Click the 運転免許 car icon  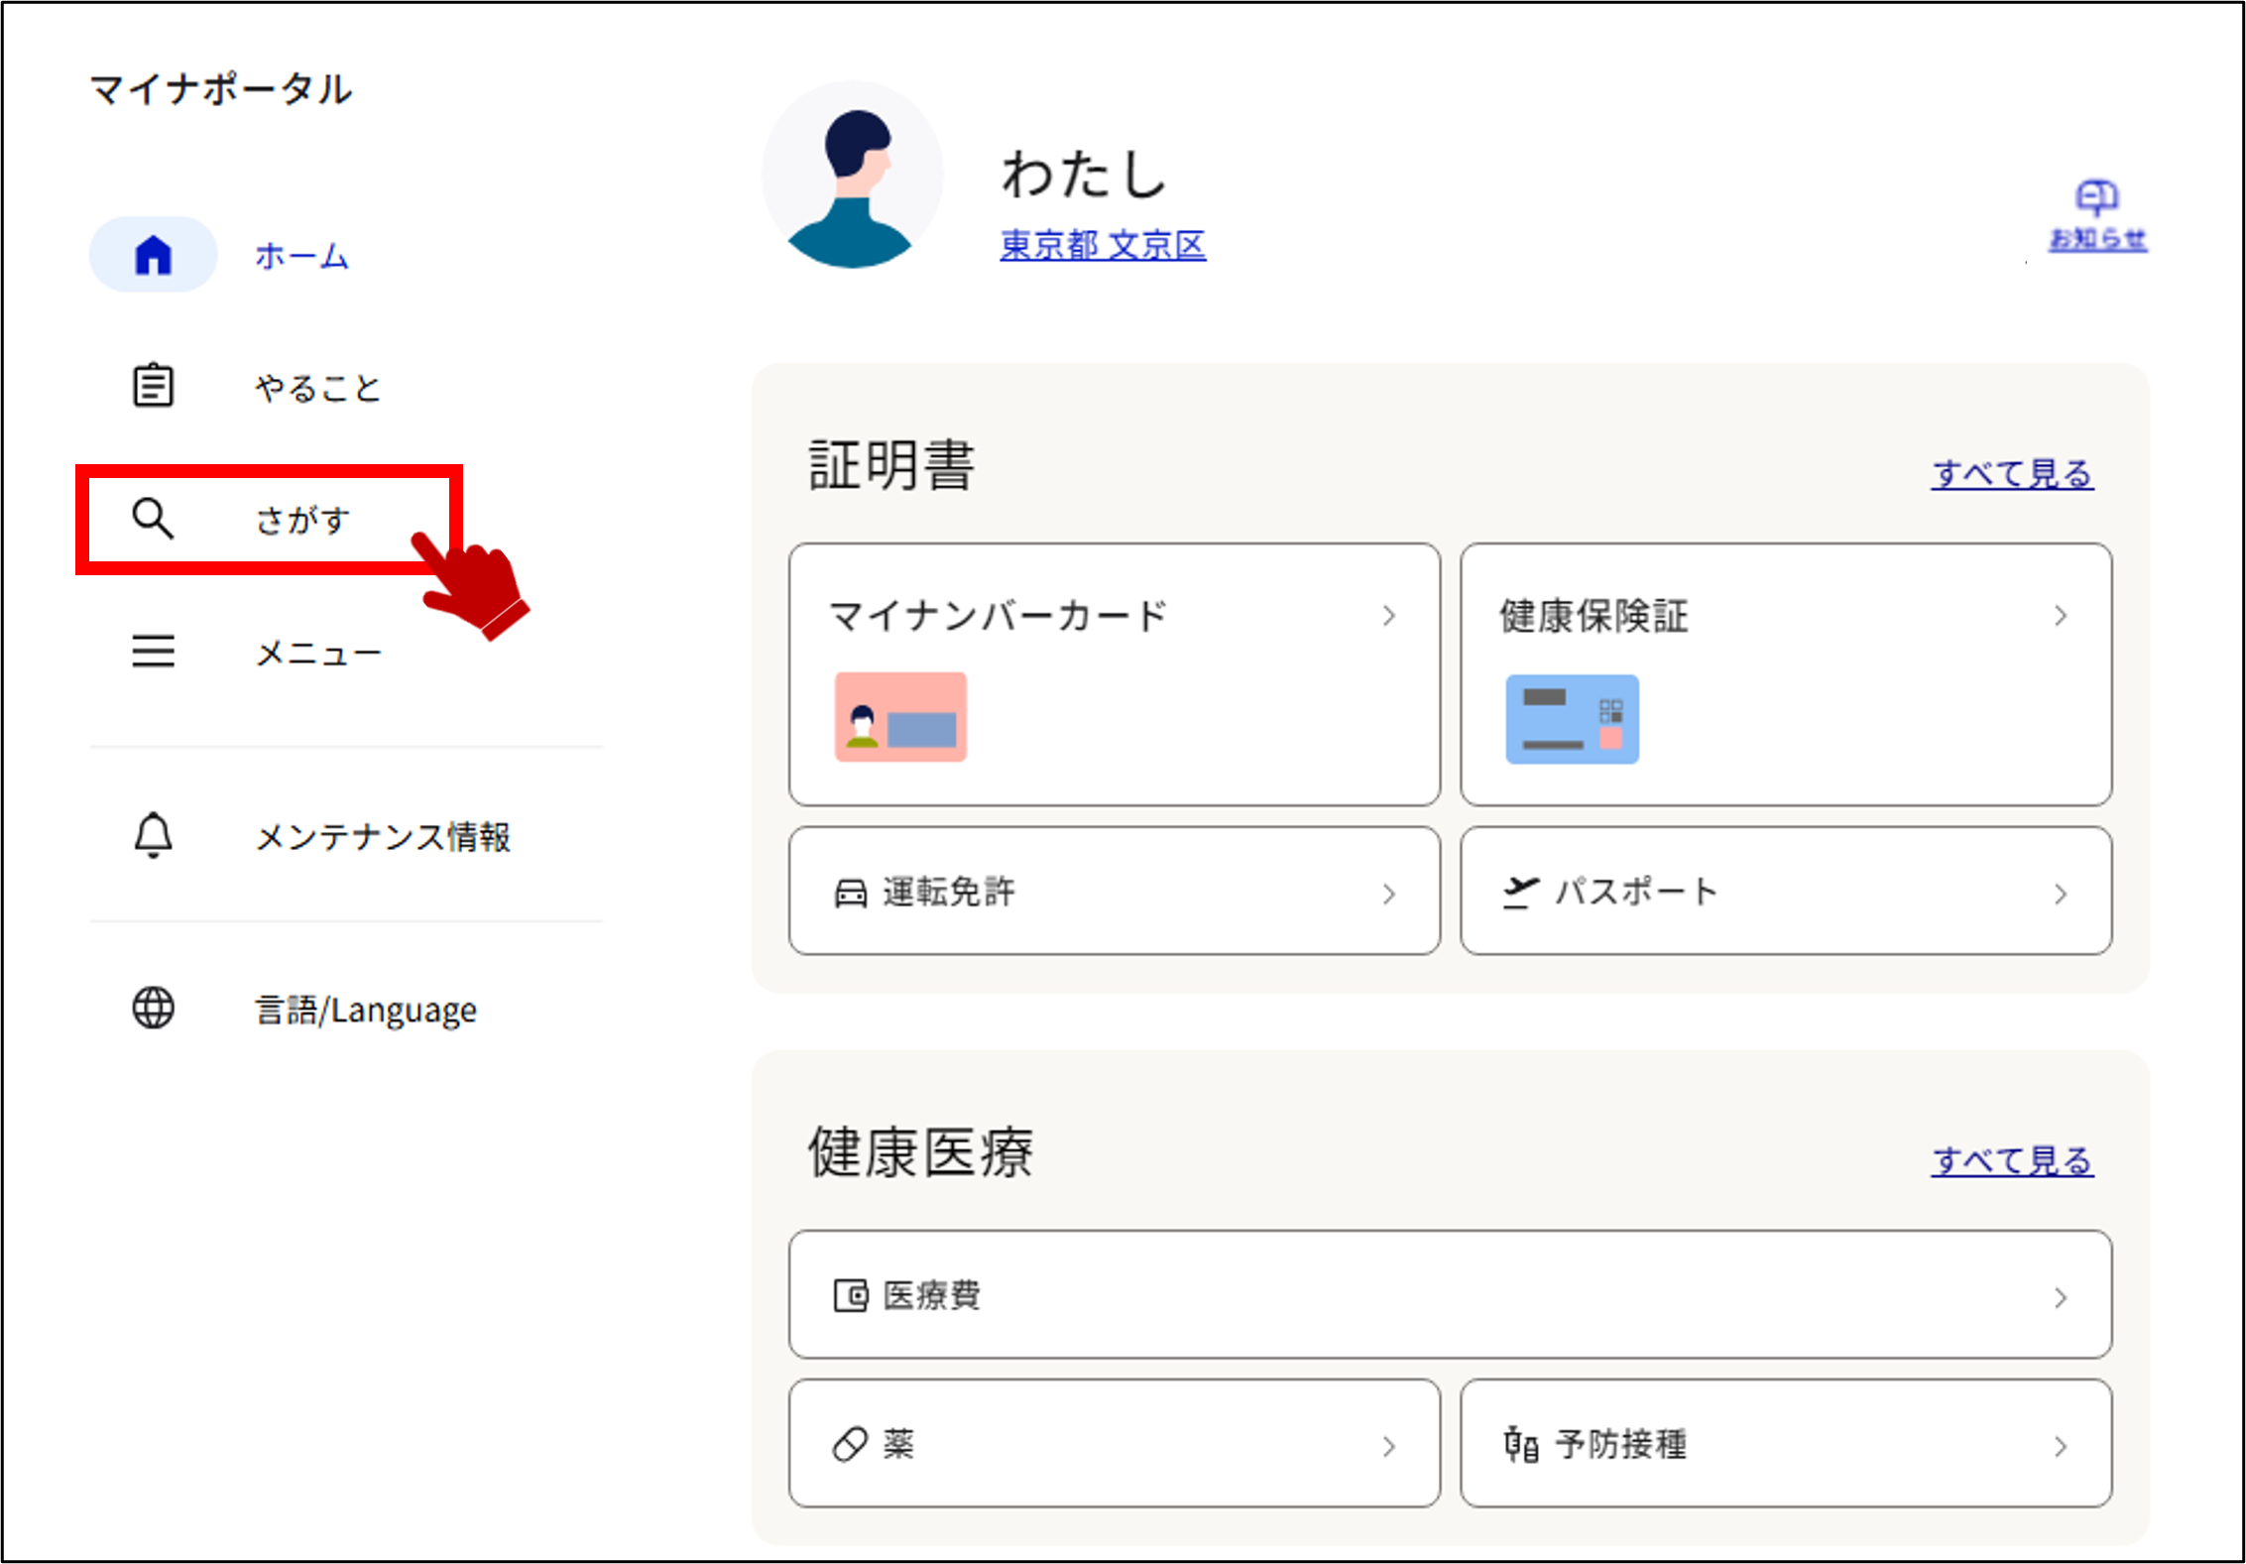click(x=851, y=893)
